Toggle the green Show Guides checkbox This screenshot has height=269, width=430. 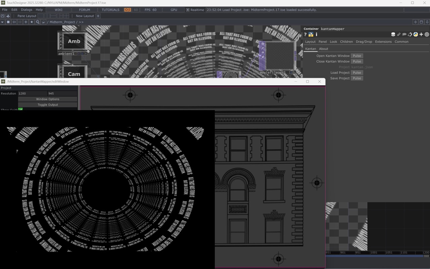click(21, 109)
